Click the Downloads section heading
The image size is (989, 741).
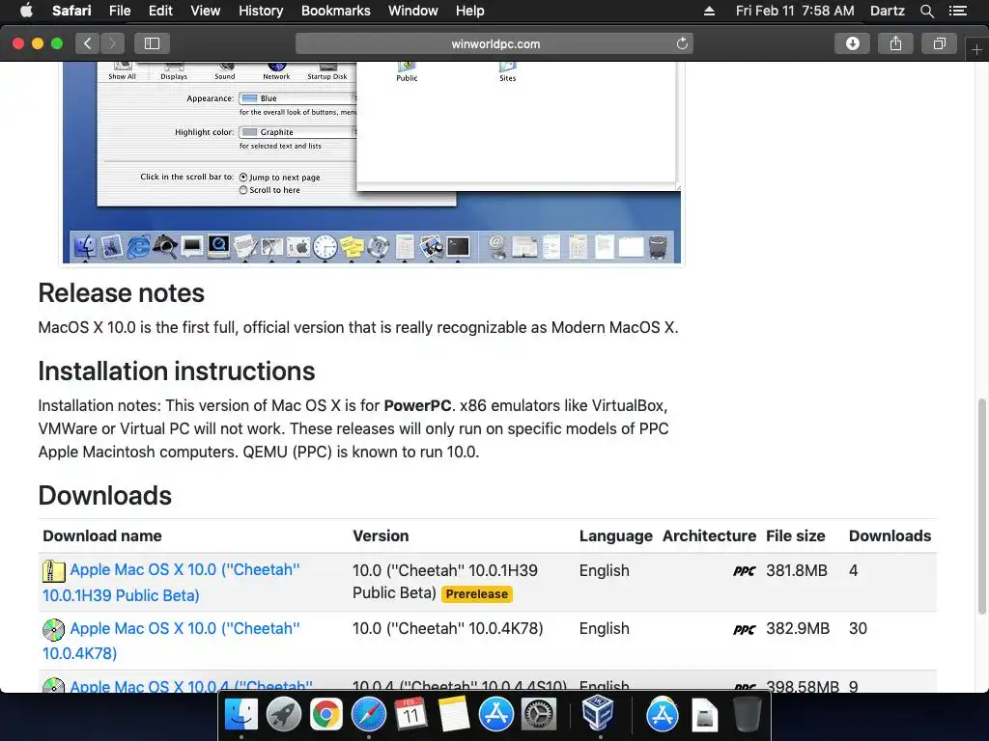click(x=104, y=495)
